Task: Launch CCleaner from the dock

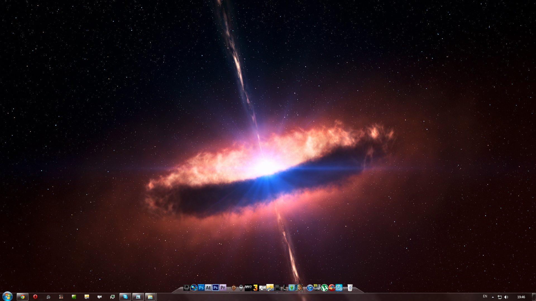Action: [332, 288]
